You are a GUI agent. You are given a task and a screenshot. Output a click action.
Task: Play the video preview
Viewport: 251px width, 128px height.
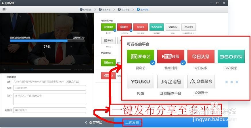(5, 69)
